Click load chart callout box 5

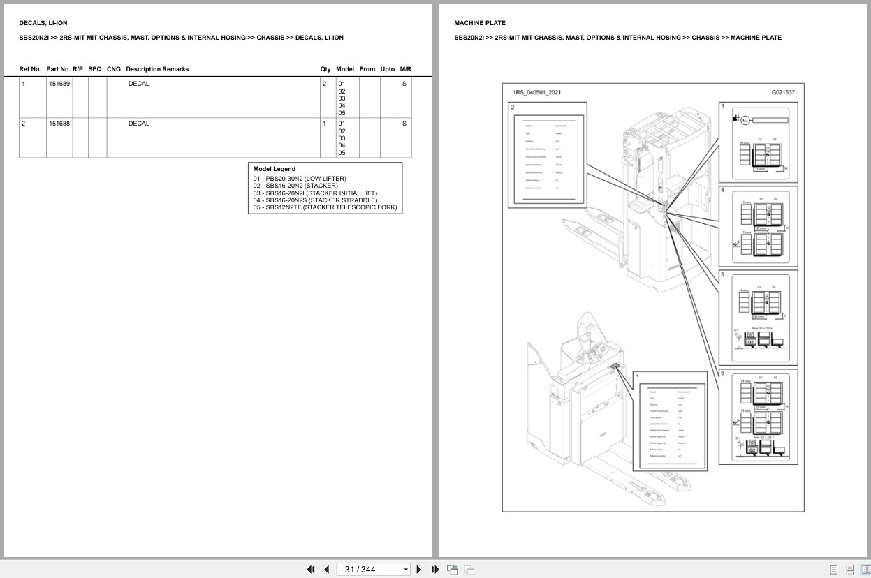[759, 317]
